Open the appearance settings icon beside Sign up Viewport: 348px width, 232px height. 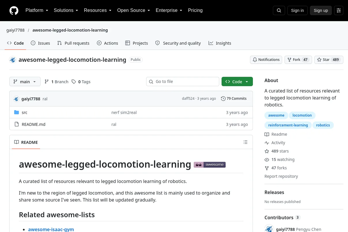point(339,10)
